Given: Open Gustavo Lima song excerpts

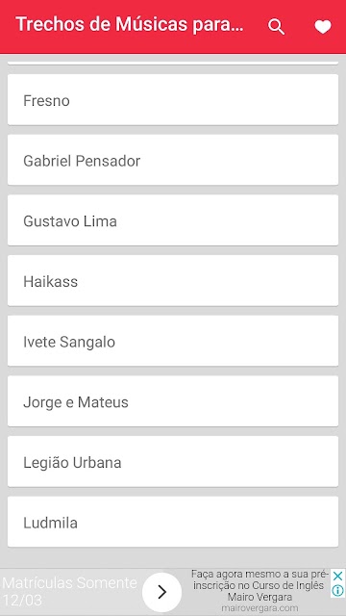Looking at the screenshot, I should [173, 220].
